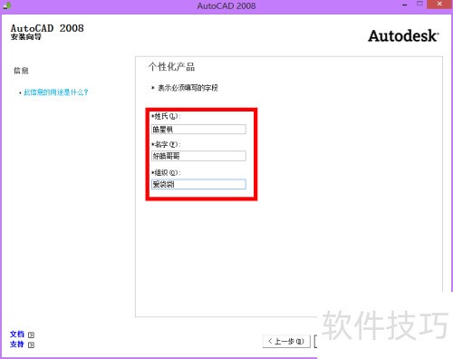
Task: Click the organization (组织) input field
Action: click(x=198, y=184)
